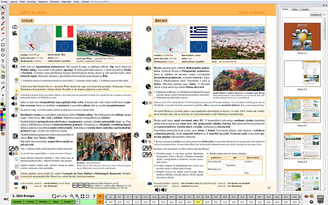Viewport: 328px width, 205px height.
Task: Click the zoom out magnifier icon
Action: pyautogui.click(x=72, y=196)
